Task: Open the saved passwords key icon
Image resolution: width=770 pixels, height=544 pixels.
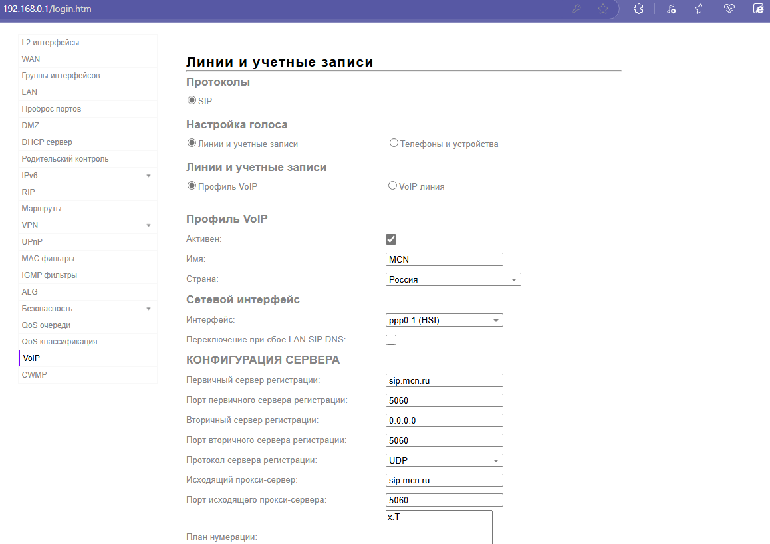Action: (x=576, y=9)
